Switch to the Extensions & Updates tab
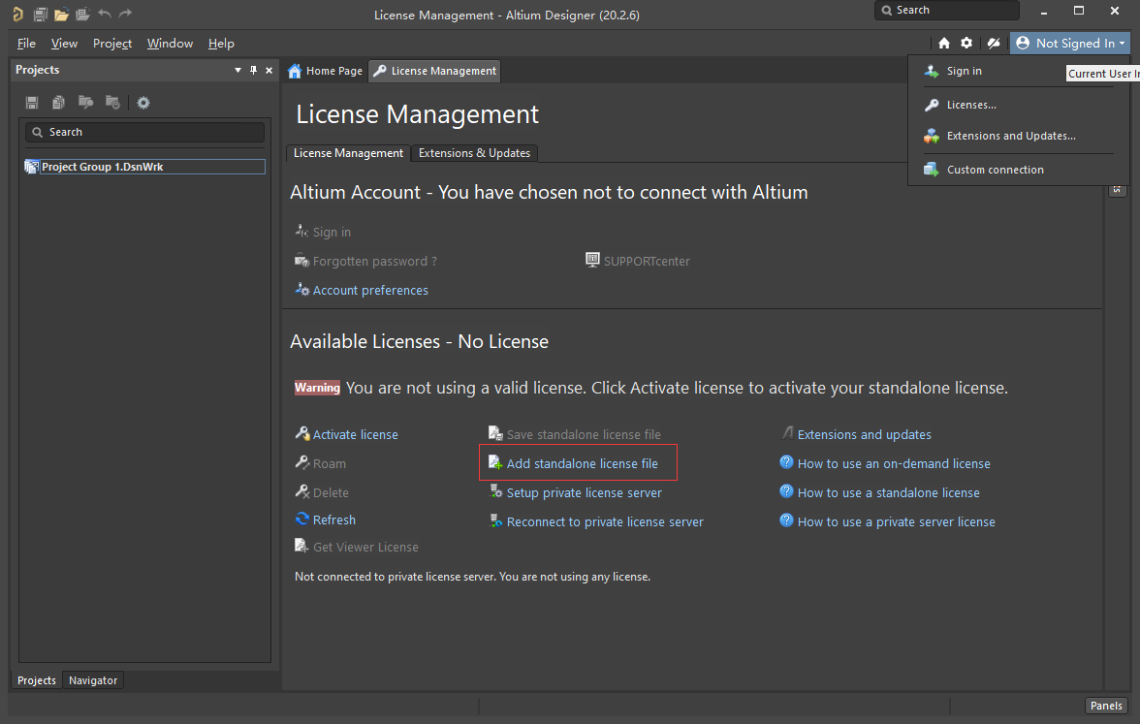 click(474, 153)
